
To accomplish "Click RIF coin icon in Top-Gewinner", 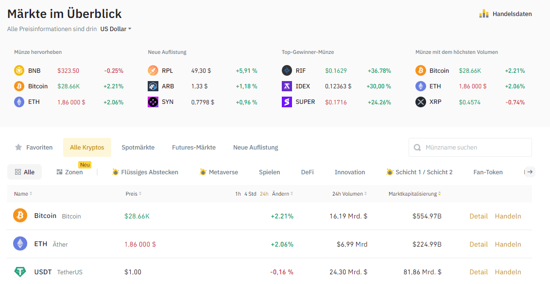I will [287, 70].
